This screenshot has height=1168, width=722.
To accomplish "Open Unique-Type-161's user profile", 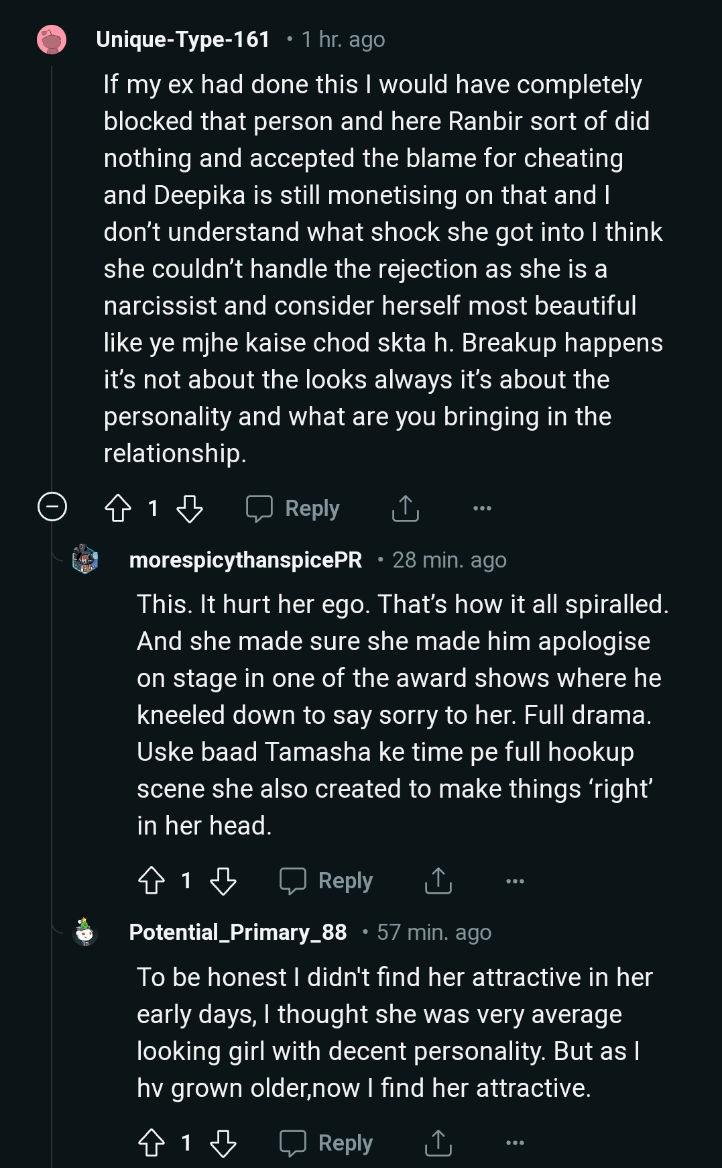I will pyautogui.click(x=182, y=40).
